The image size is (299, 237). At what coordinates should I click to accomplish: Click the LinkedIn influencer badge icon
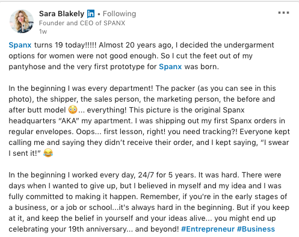tap(91, 14)
